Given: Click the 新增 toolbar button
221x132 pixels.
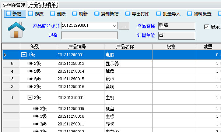Looking at the screenshot, I should click(x=15, y=14).
